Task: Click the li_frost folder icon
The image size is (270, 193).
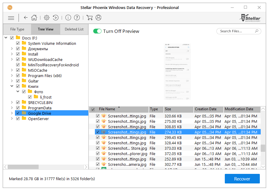Action: [36, 97]
